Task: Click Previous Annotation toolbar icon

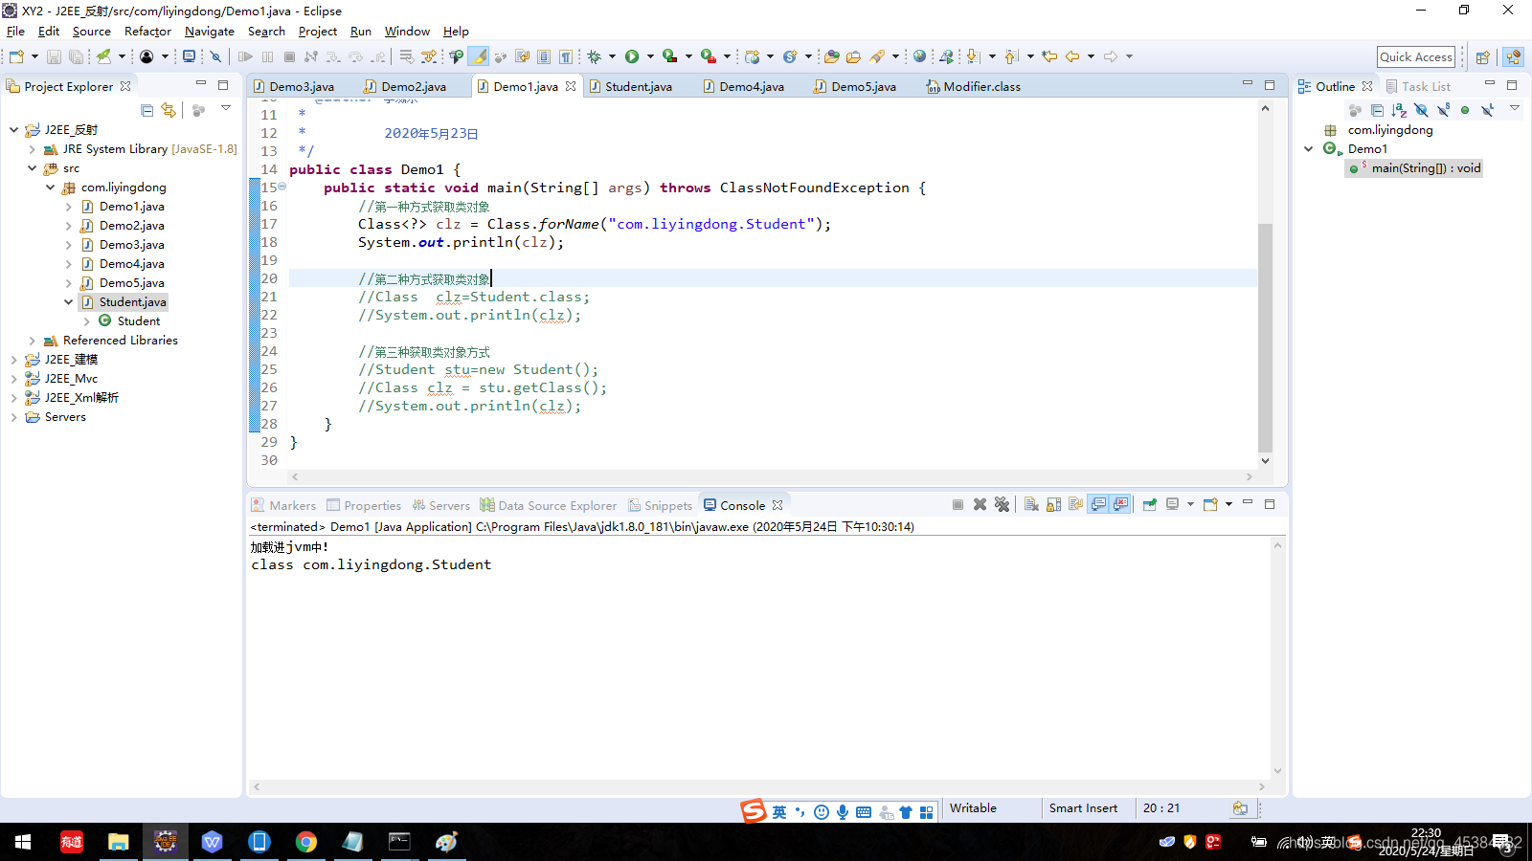Action: coord(1011,56)
